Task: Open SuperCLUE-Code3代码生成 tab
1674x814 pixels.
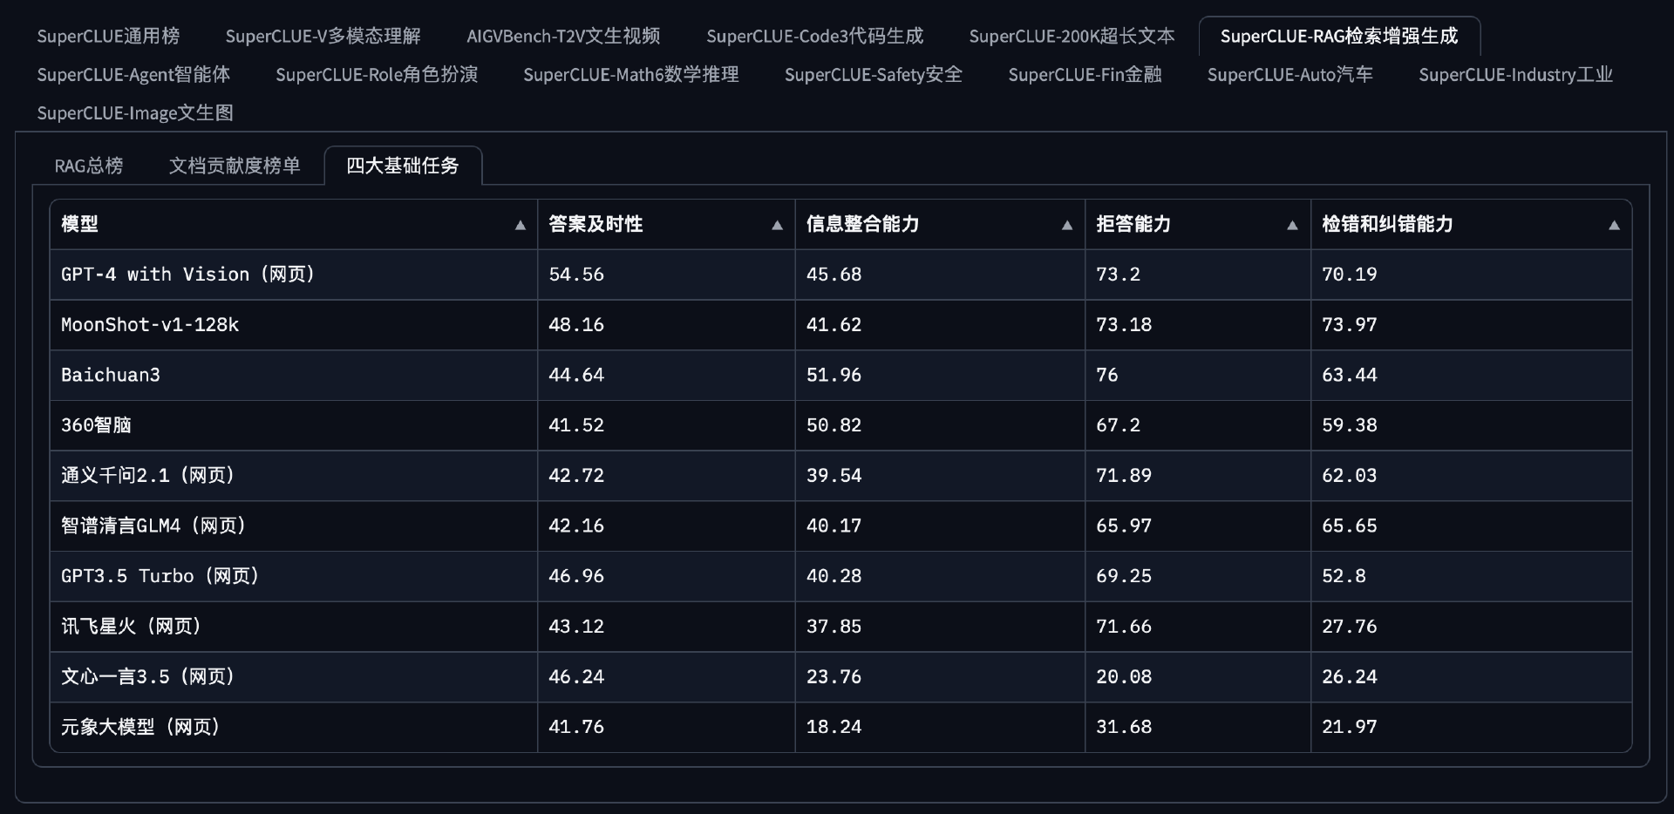Action: tap(814, 36)
